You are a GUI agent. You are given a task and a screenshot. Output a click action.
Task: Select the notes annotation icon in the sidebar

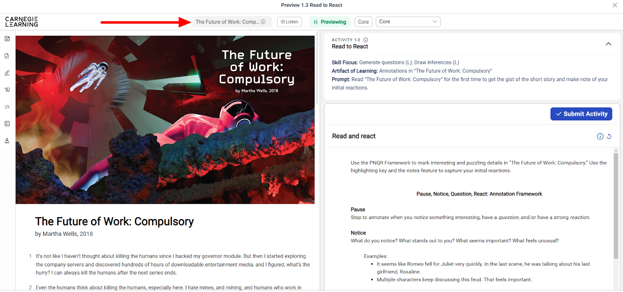(7, 89)
